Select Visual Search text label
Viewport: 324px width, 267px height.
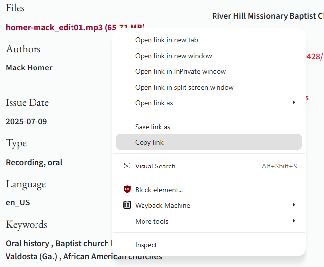coord(155,166)
